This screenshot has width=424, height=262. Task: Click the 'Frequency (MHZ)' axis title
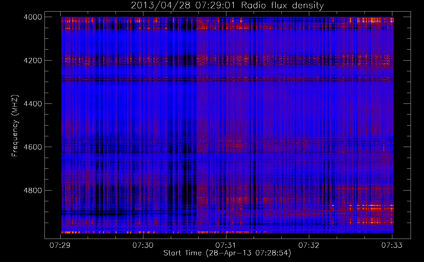point(15,126)
